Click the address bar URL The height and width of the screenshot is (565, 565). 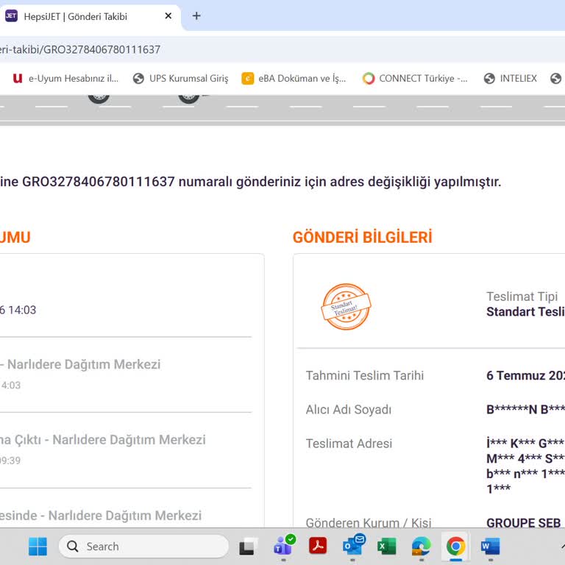pyautogui.click(x=80, y=49)
